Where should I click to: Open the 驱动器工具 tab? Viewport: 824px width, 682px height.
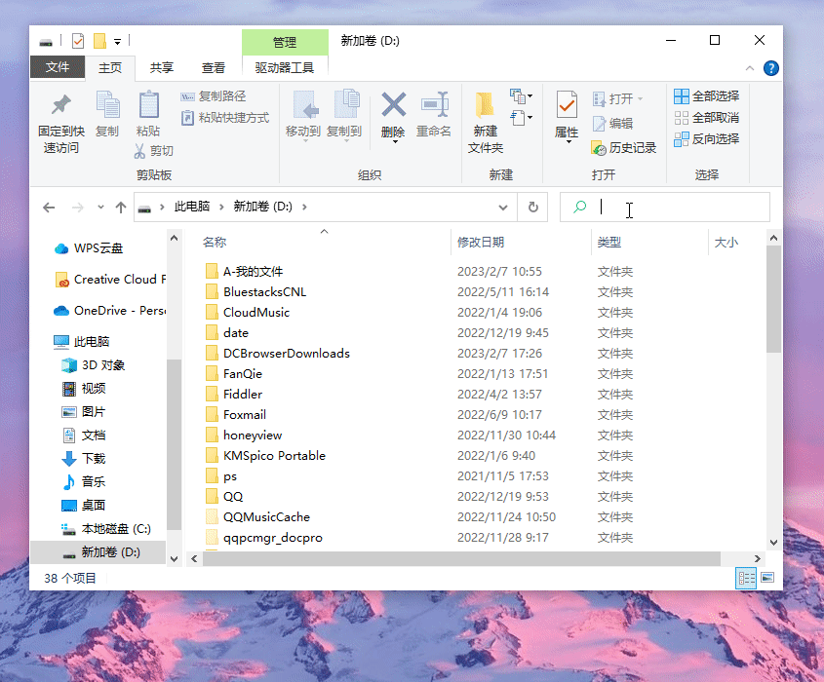[x=285, y=68]
